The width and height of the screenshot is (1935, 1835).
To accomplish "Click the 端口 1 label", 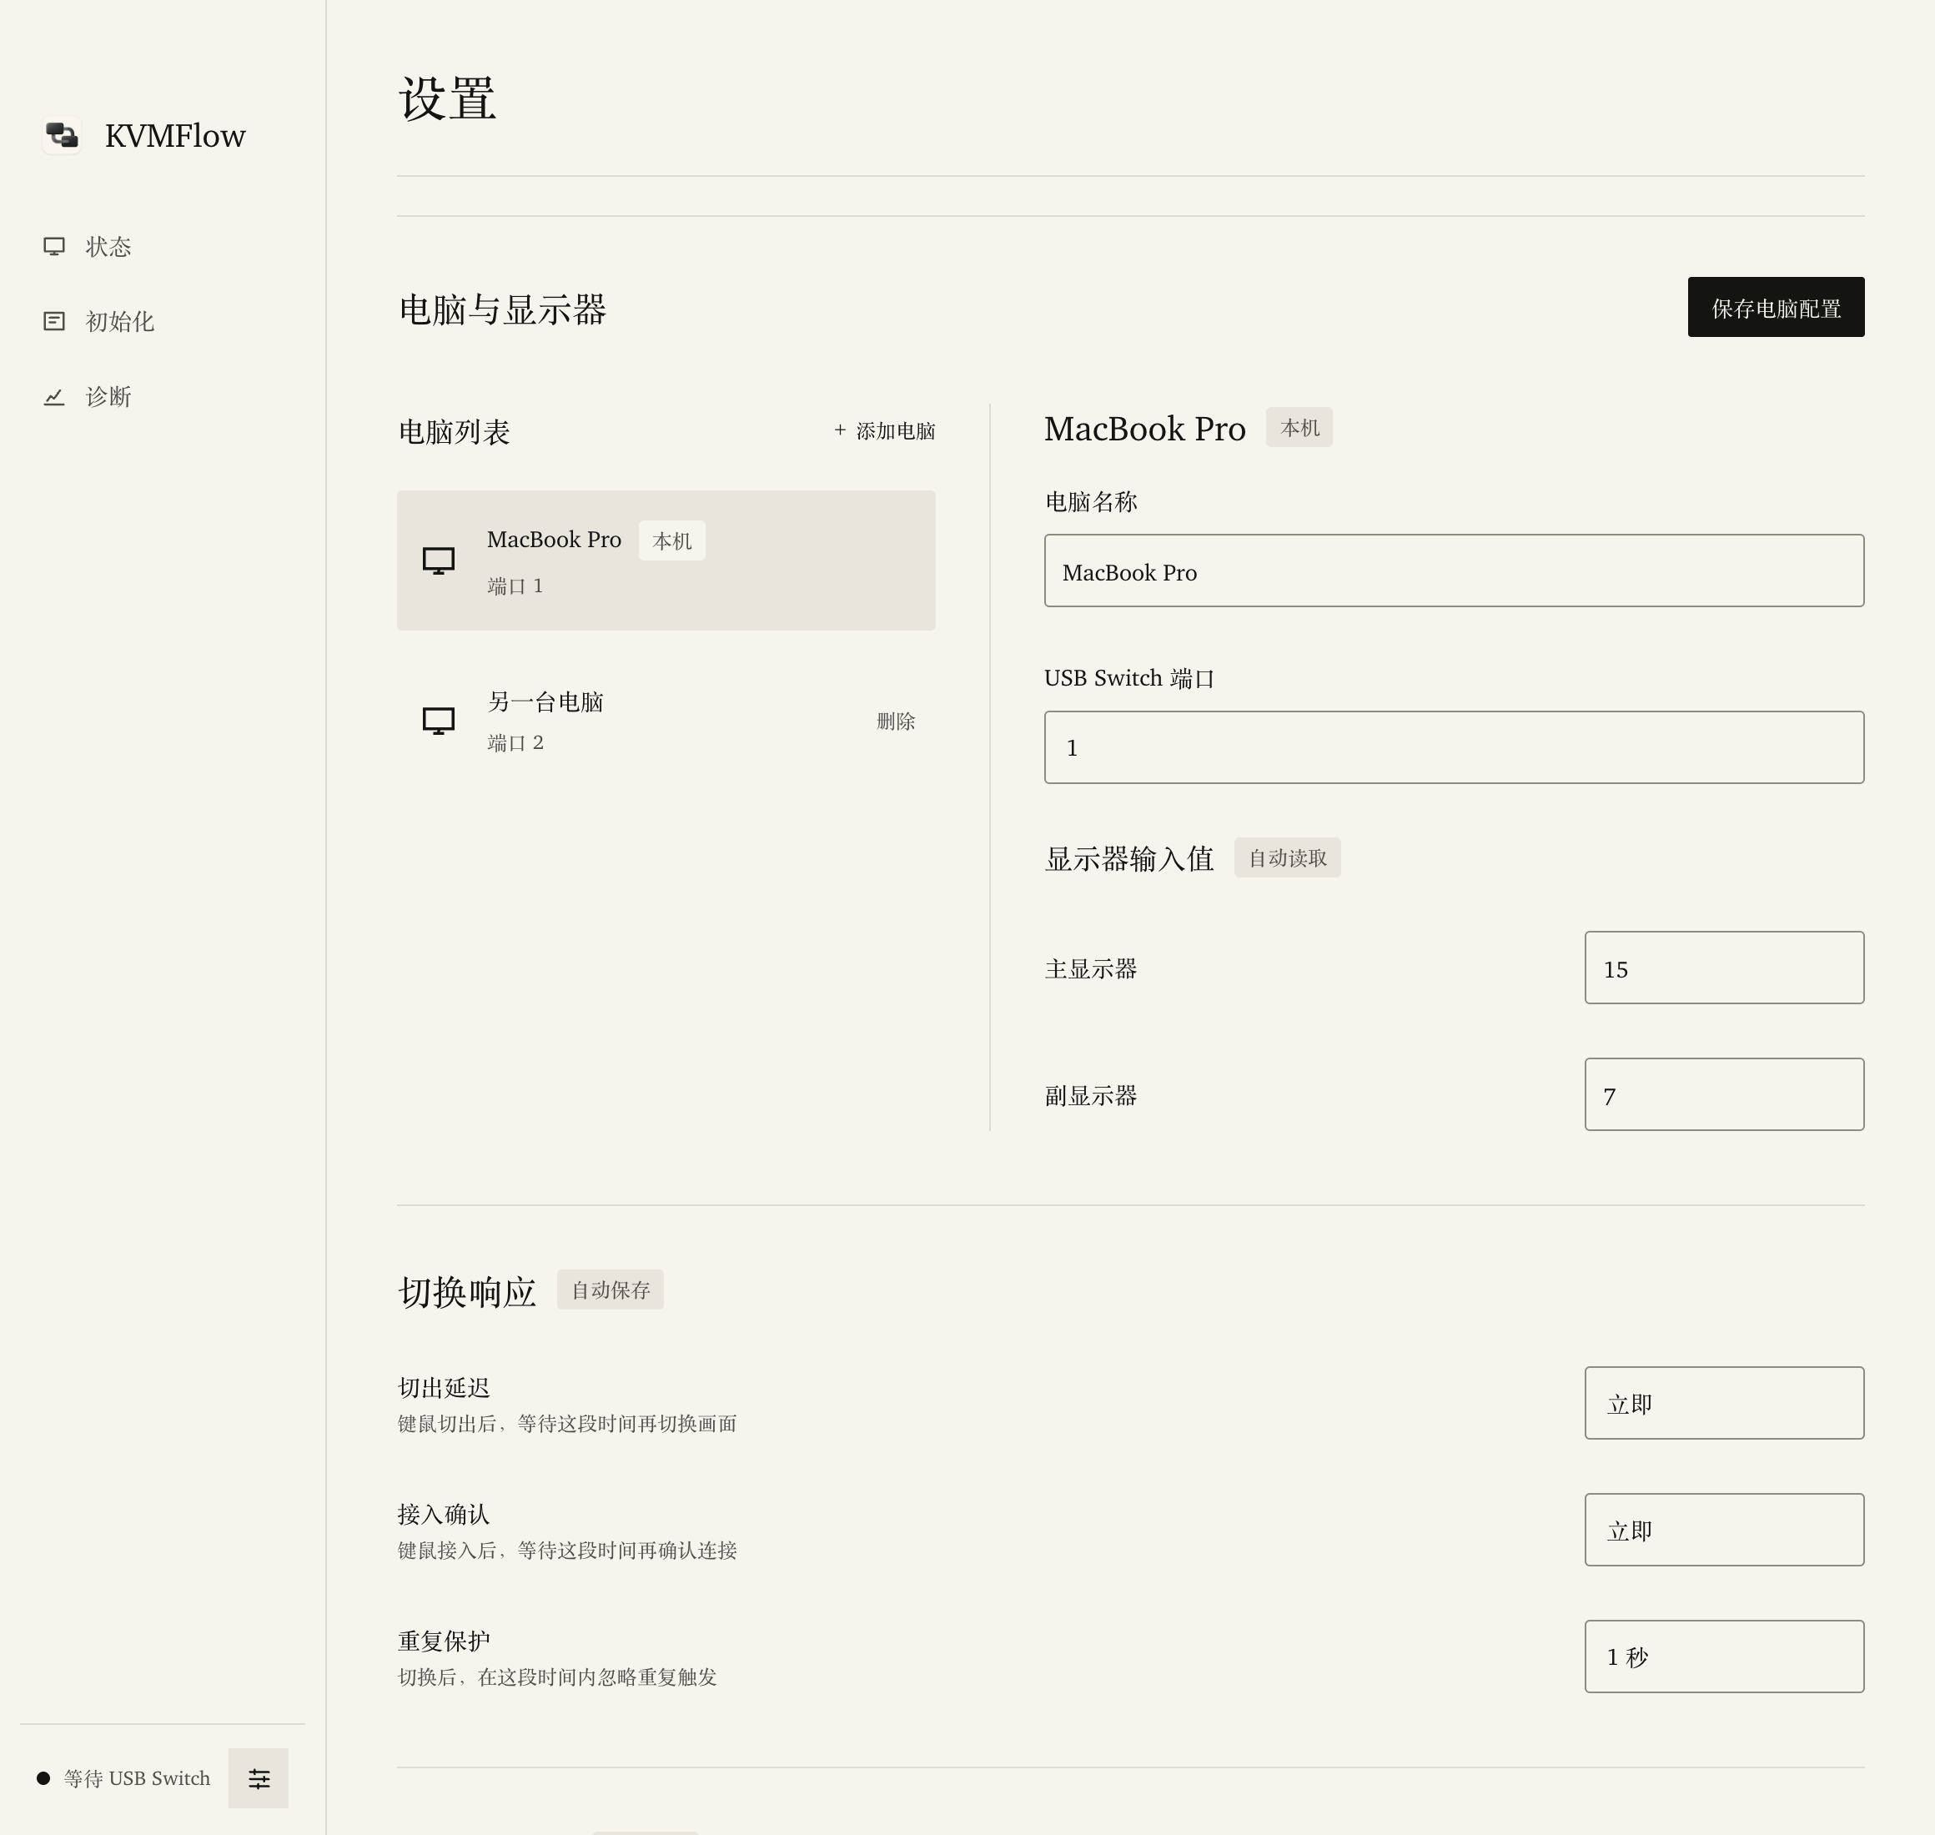I will 515,586.
